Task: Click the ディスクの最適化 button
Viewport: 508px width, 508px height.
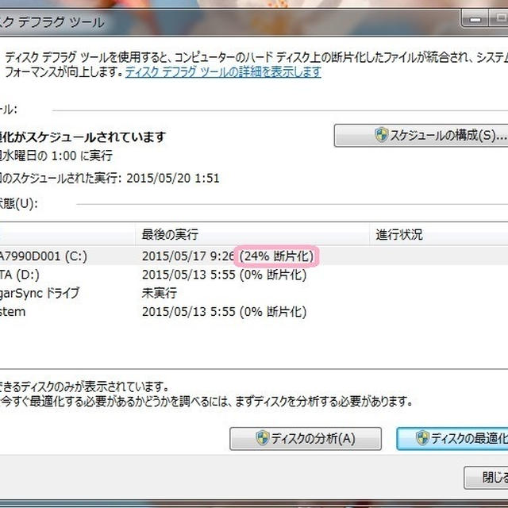Action: pos(452,439)
